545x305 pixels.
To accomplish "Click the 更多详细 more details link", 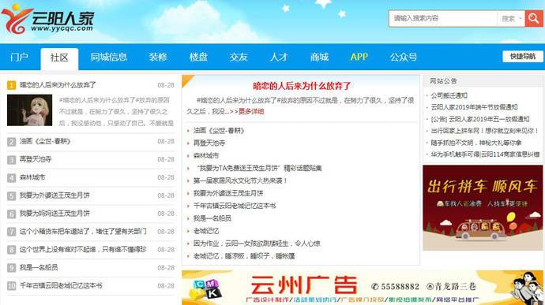I will 251,112.
